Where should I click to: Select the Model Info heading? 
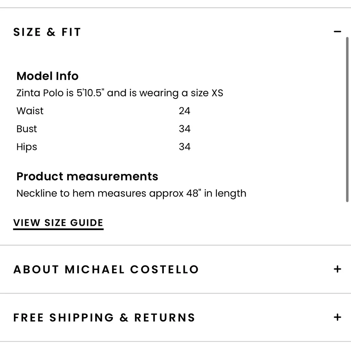tap(47, 76)
